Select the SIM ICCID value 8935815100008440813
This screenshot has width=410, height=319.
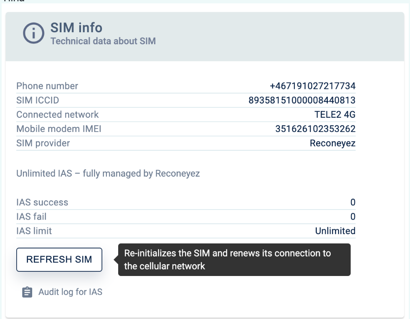pos(302,100)
